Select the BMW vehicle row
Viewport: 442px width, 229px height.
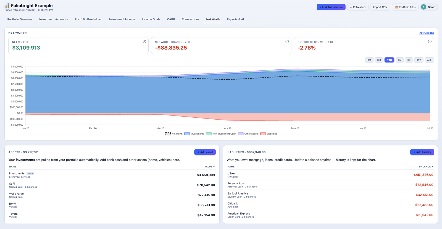pos(112,205)
